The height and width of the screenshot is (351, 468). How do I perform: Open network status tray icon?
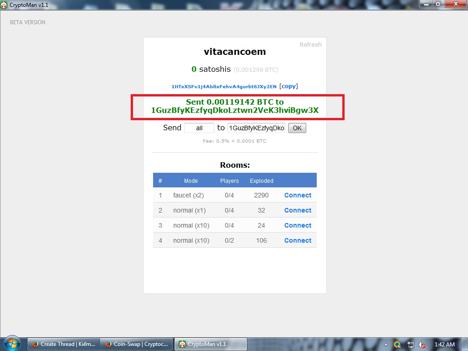click(x=410, y=345)
